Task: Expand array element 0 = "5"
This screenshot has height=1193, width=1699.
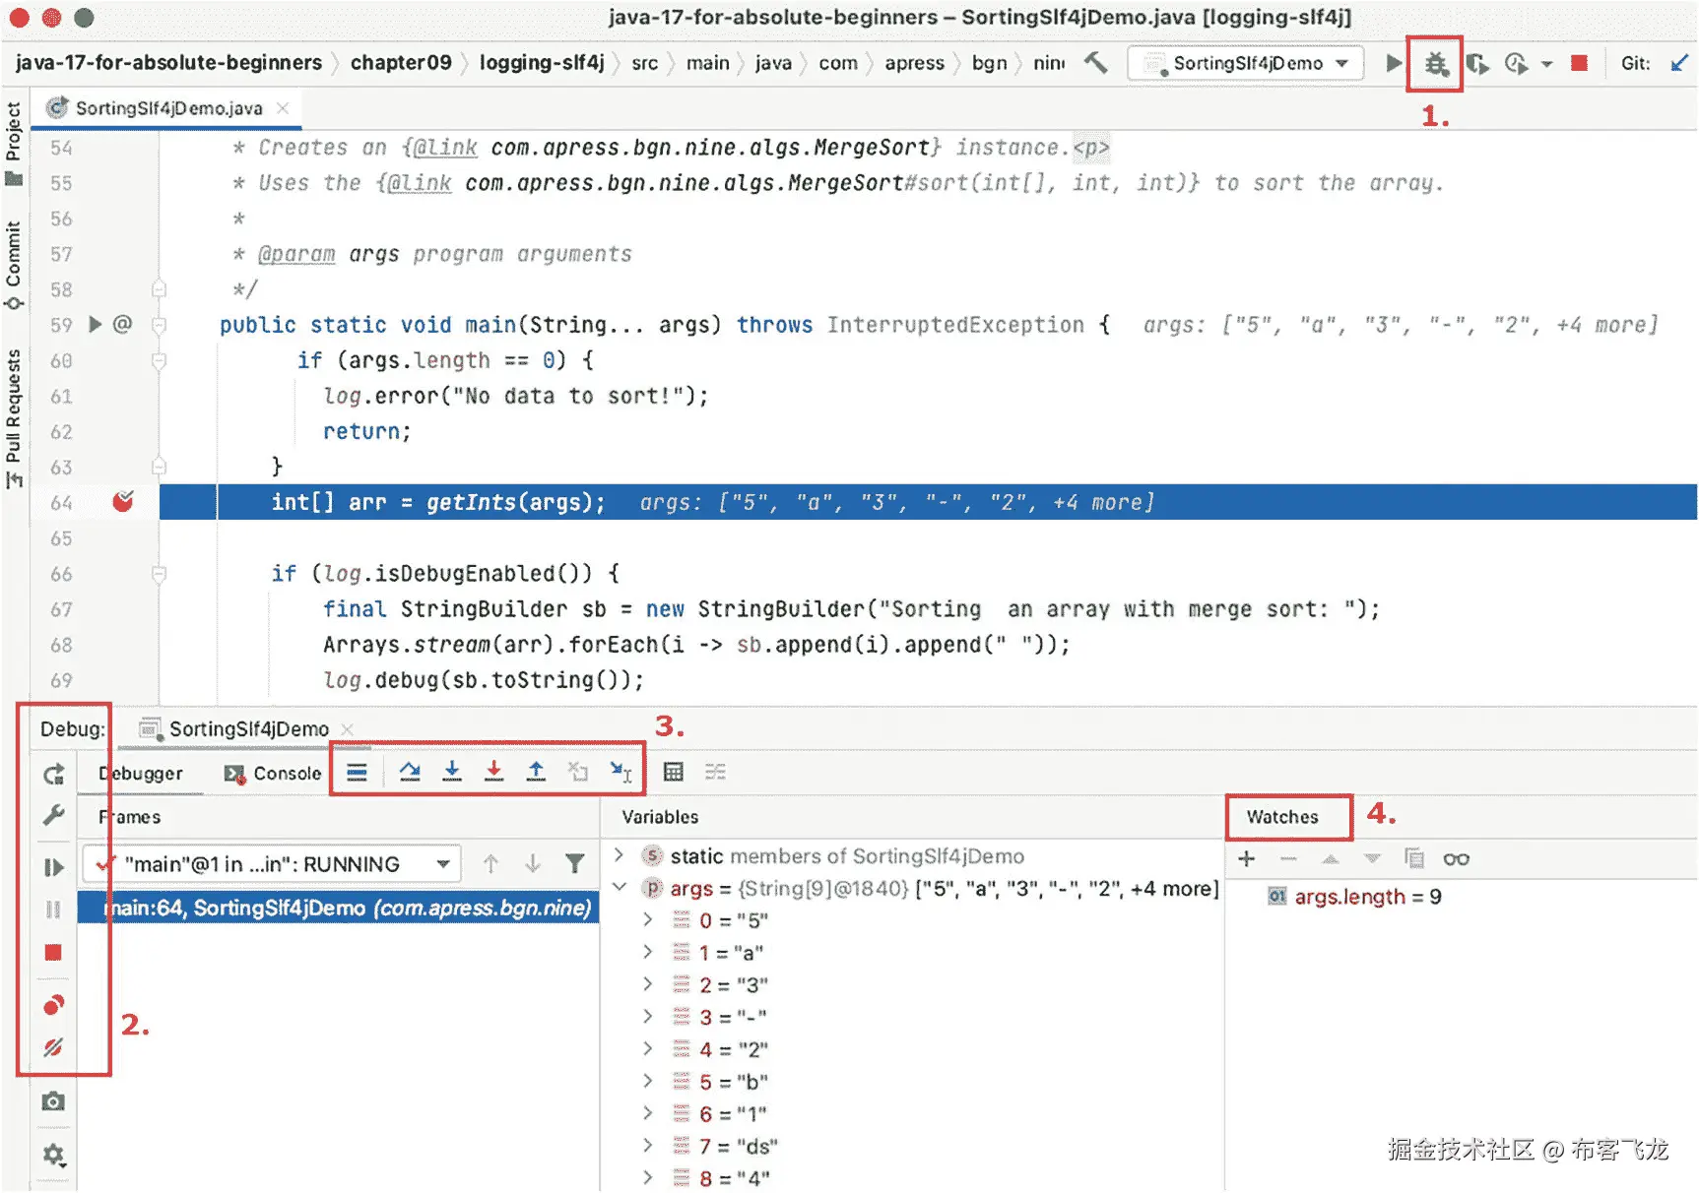Action: coord(647,920)
